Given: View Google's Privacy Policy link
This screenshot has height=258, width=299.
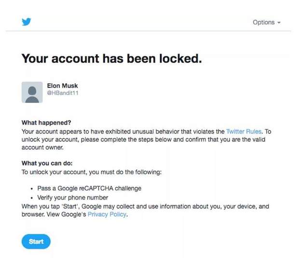Looking at the screenshot, I should [107, 215].
